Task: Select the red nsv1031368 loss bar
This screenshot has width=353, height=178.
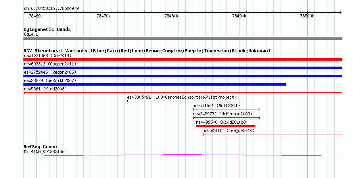Action: coord(182,59)
